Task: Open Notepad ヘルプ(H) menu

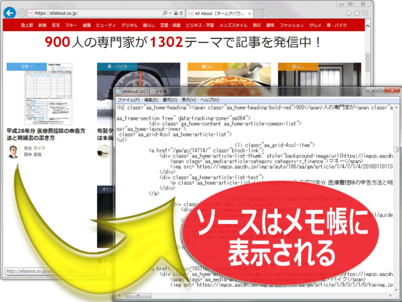Action: (210, 100)
